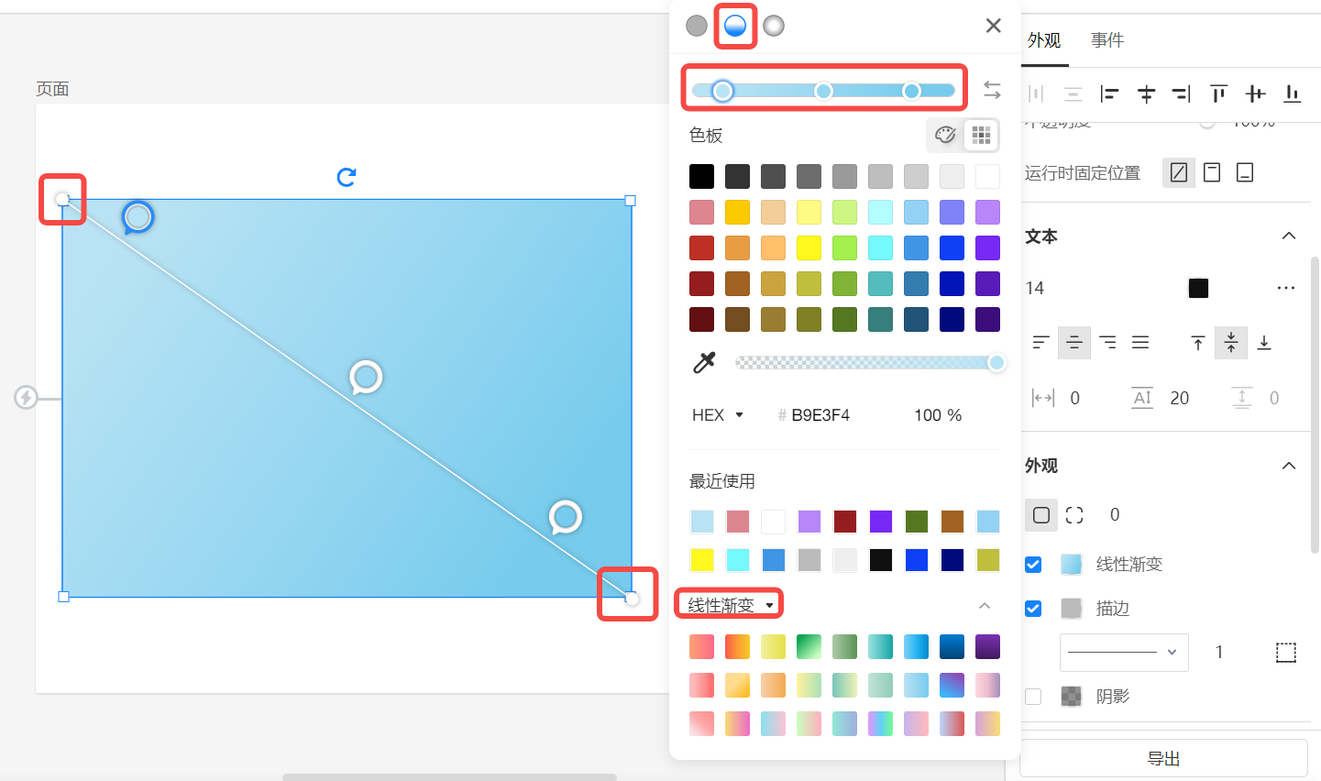Image resolution: width=1321 pixels, height=781 pixels.
Task: Switch to the 外观 tab
Action: pos(1044,40)
